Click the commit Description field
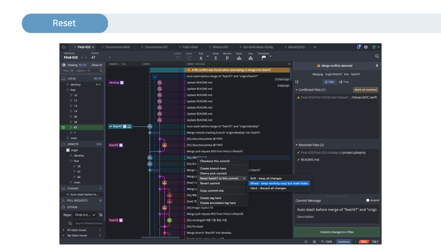Viewport: 441px width, 248px height. (x=337, y=217)
